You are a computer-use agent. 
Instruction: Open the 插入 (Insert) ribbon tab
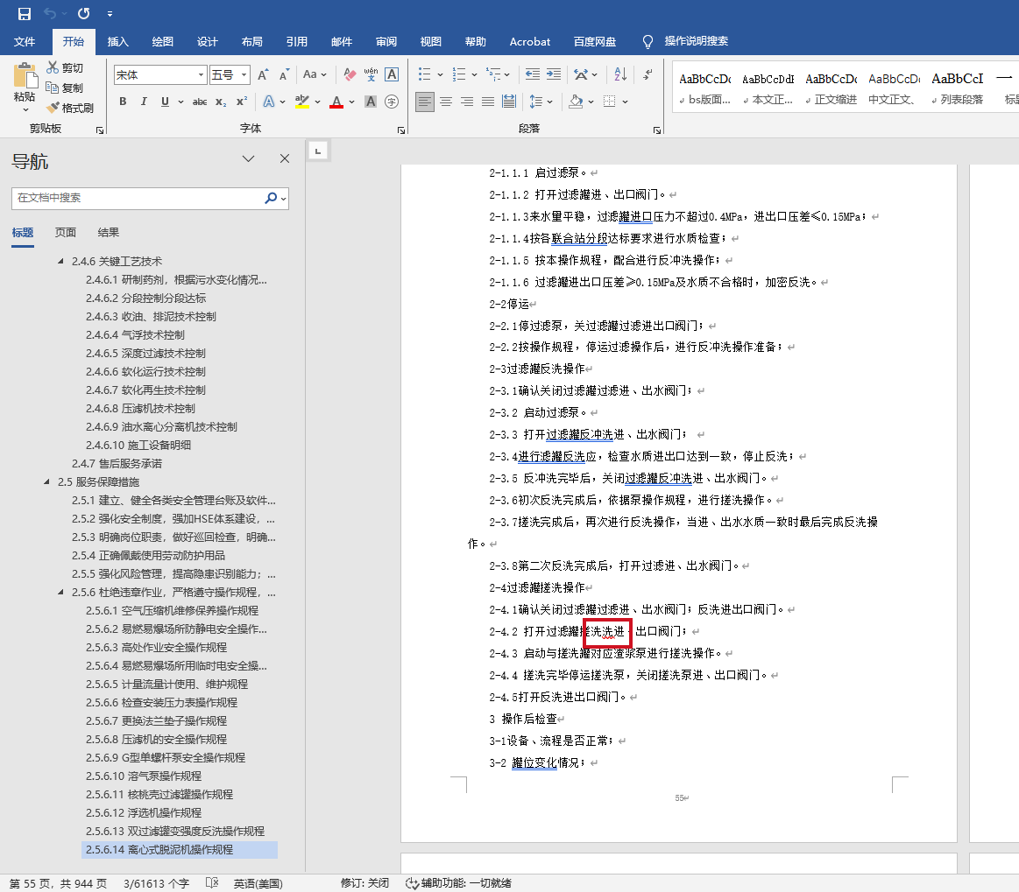tap(117, 41)
